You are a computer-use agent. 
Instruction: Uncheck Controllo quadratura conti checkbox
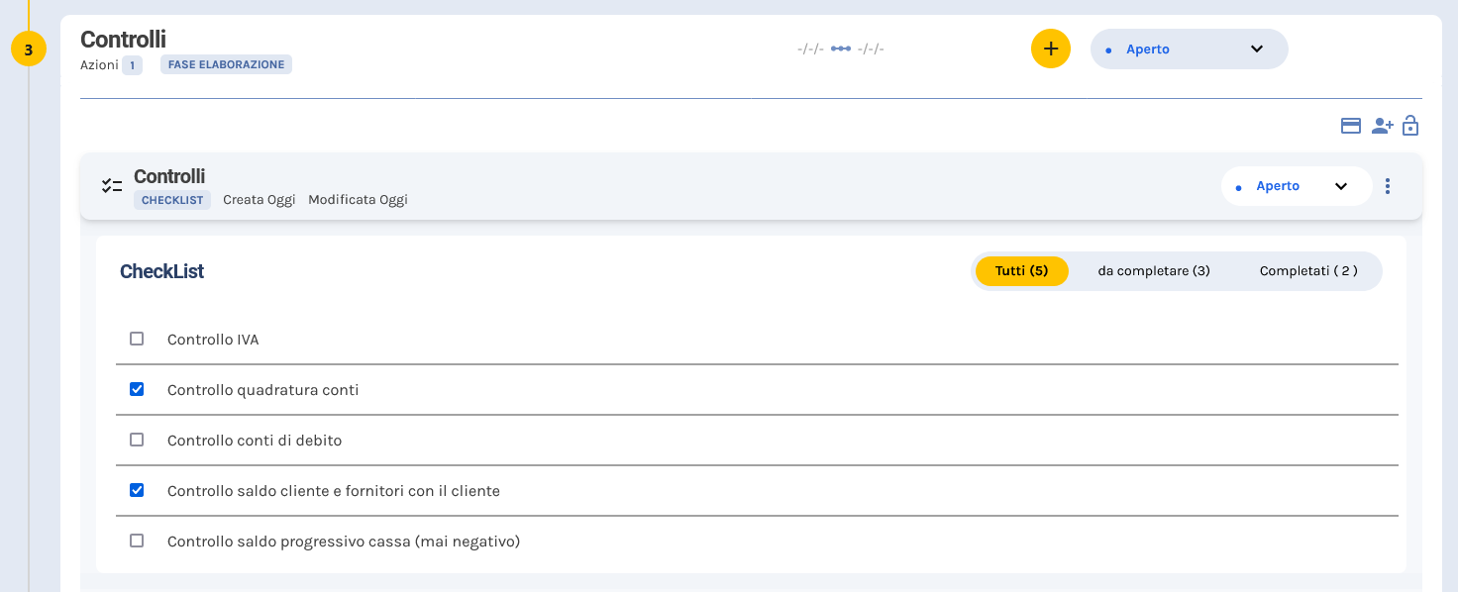(137, 389)
